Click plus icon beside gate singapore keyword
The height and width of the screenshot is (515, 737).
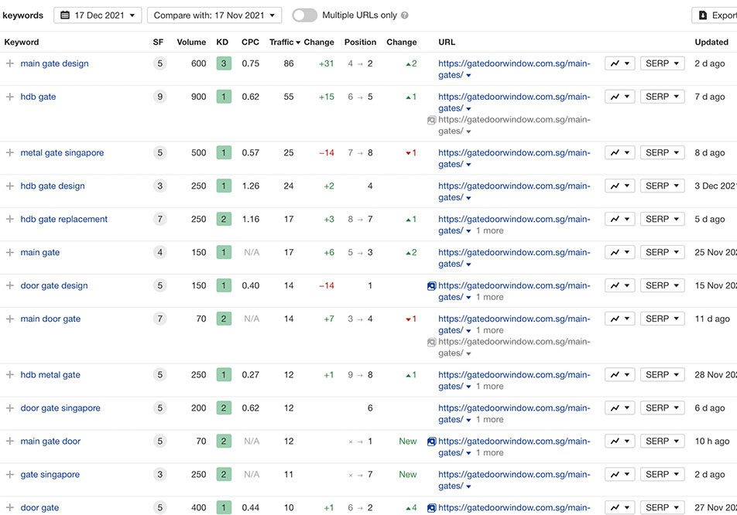[x=10, y=475]
